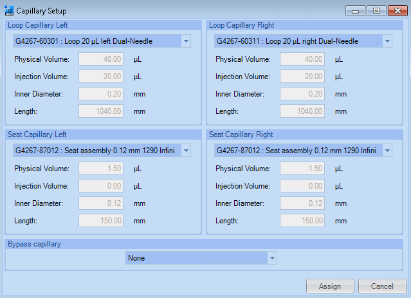The image size is (411, 298).
Task: Click Seat Capillary Right Physical Volume field 1.50
Action: click(302, 169)
